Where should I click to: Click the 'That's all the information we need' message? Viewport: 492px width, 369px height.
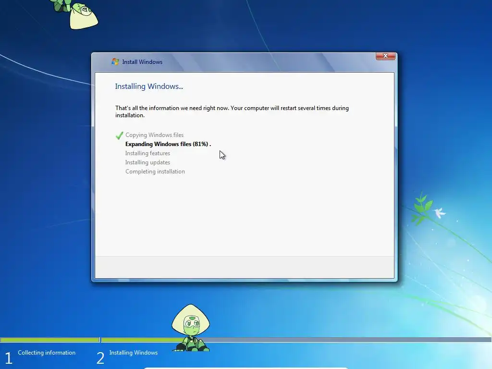click(232, 111)
